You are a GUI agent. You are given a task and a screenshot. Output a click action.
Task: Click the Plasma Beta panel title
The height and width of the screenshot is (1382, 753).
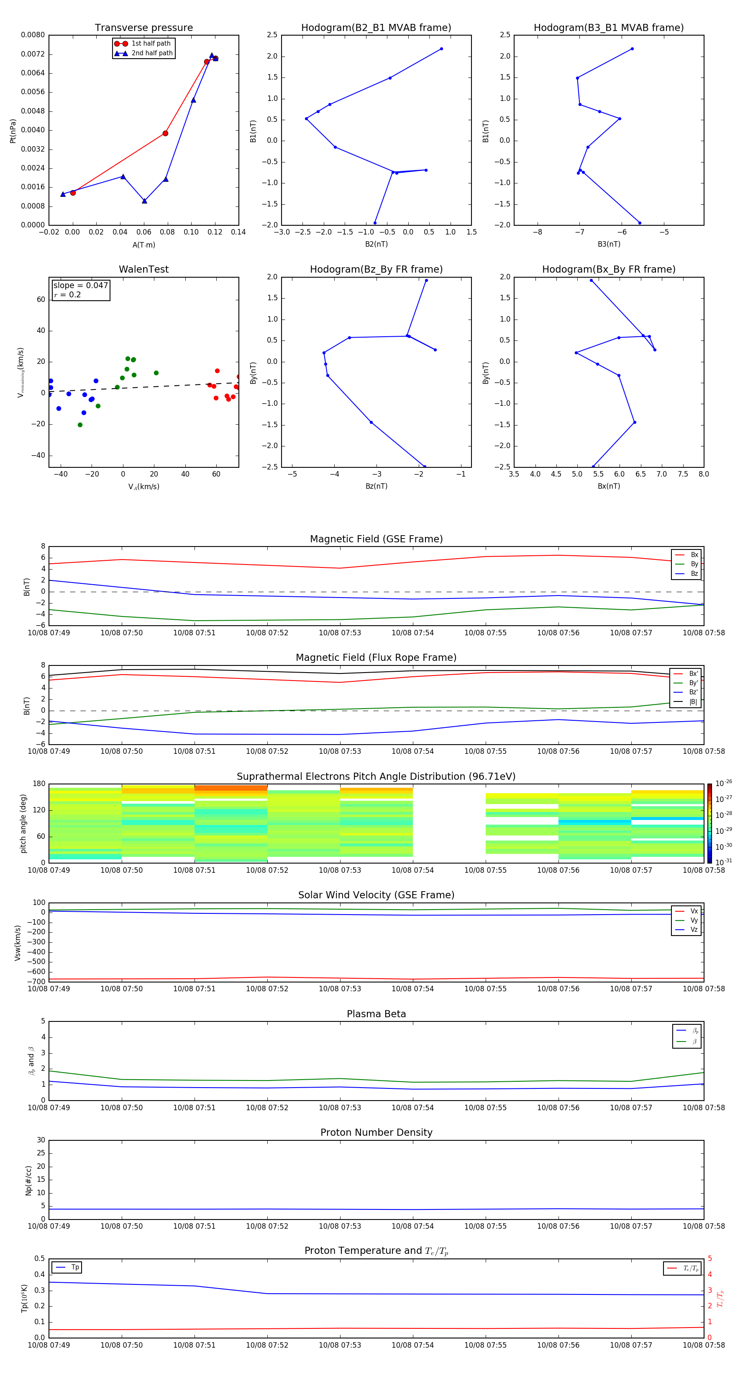click(376, 1014)
